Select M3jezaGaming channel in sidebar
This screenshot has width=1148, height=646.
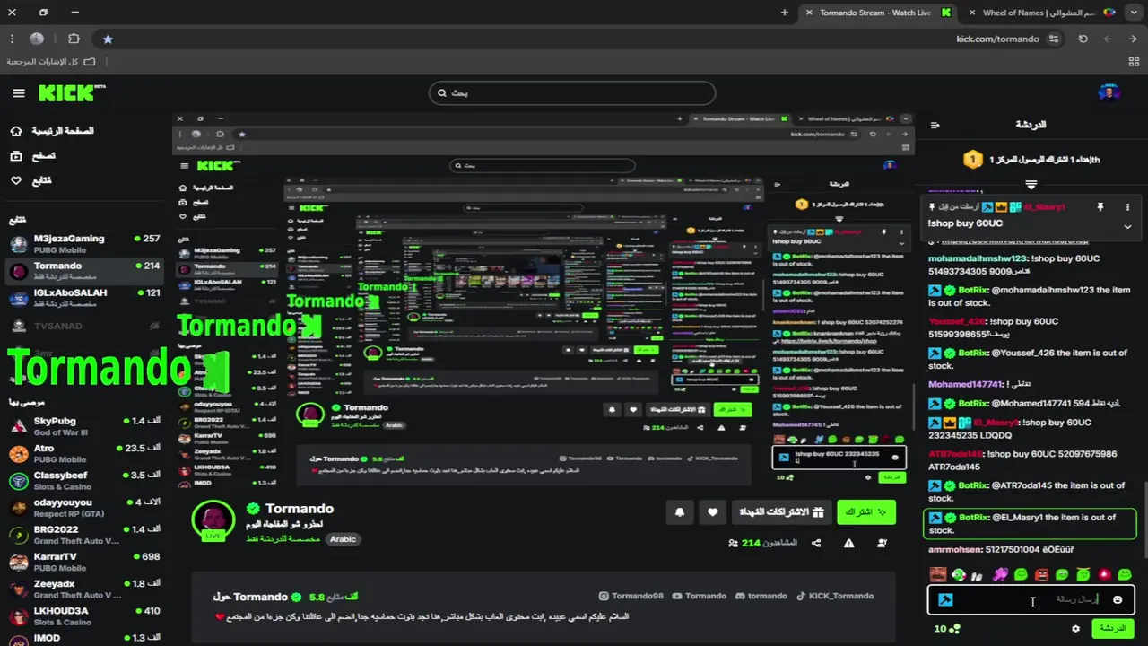pos(85,243)
